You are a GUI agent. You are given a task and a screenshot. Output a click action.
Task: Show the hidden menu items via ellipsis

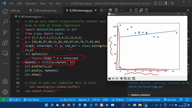[x=67, y=3]
